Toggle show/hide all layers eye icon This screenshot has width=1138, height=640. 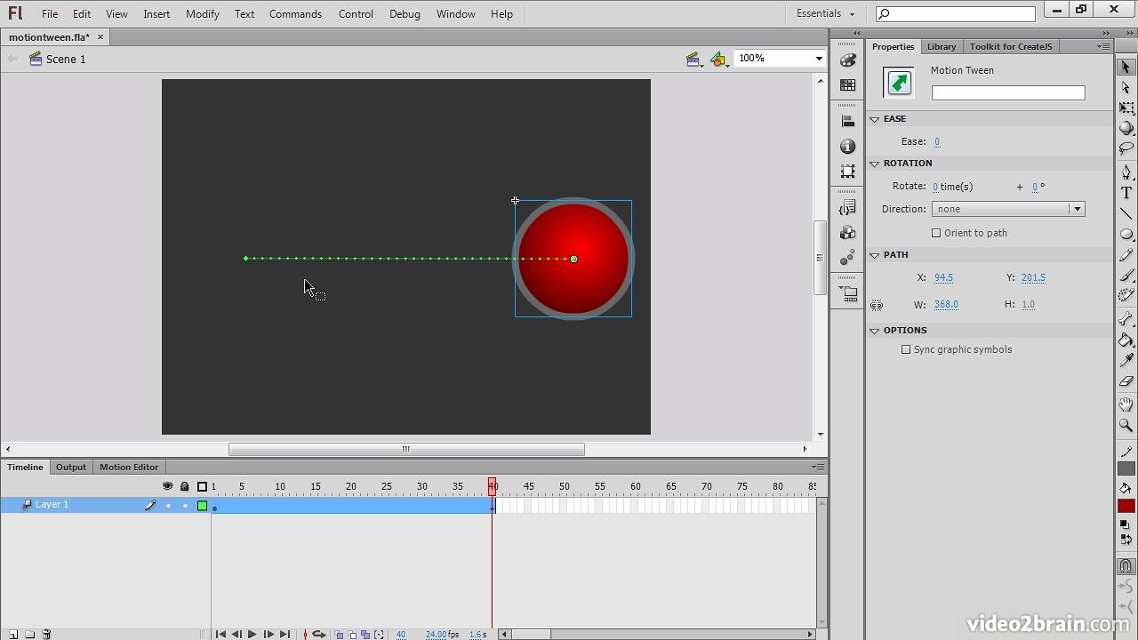167,486
